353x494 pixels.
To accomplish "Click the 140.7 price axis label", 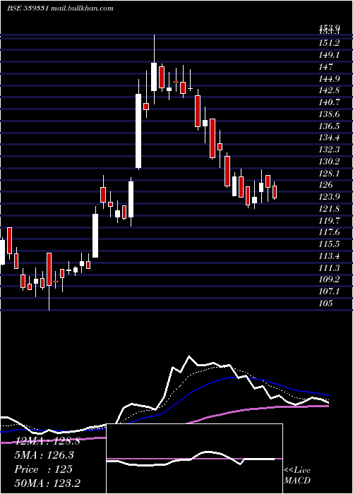I will coord(330,102).
